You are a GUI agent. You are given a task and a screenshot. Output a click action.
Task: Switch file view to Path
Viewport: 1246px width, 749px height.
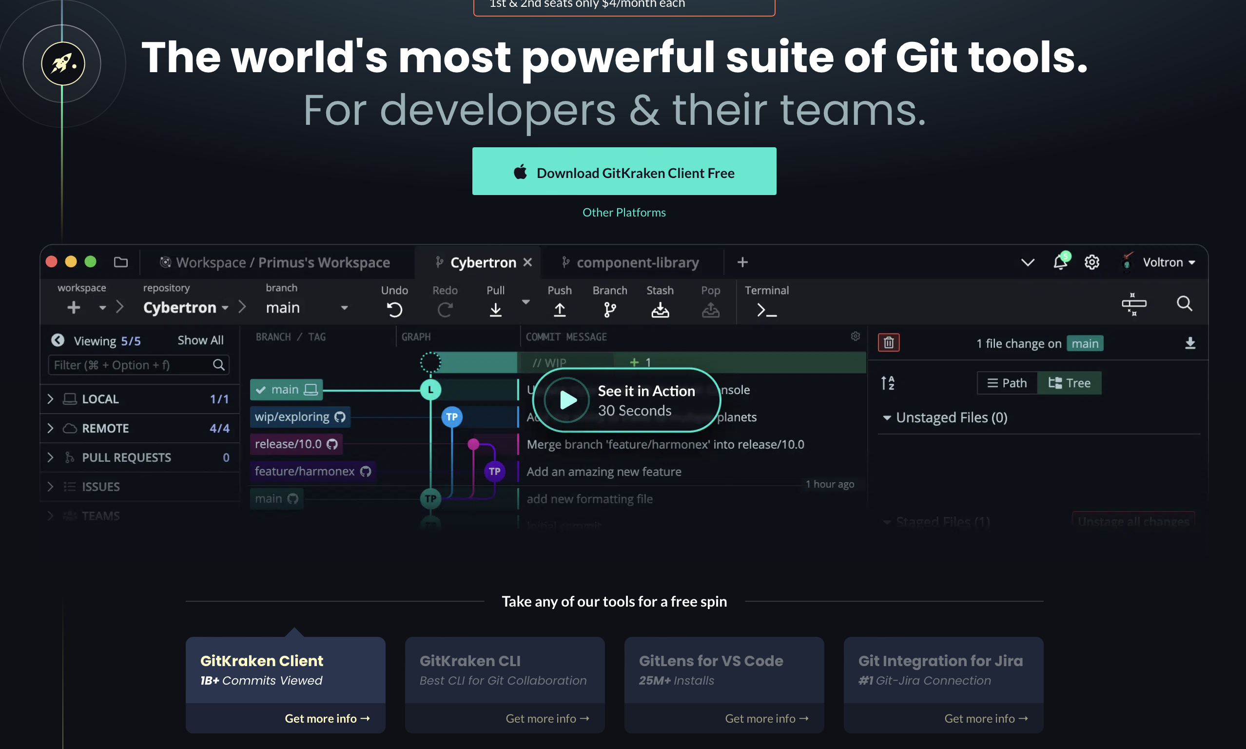tap(1007, 383)
